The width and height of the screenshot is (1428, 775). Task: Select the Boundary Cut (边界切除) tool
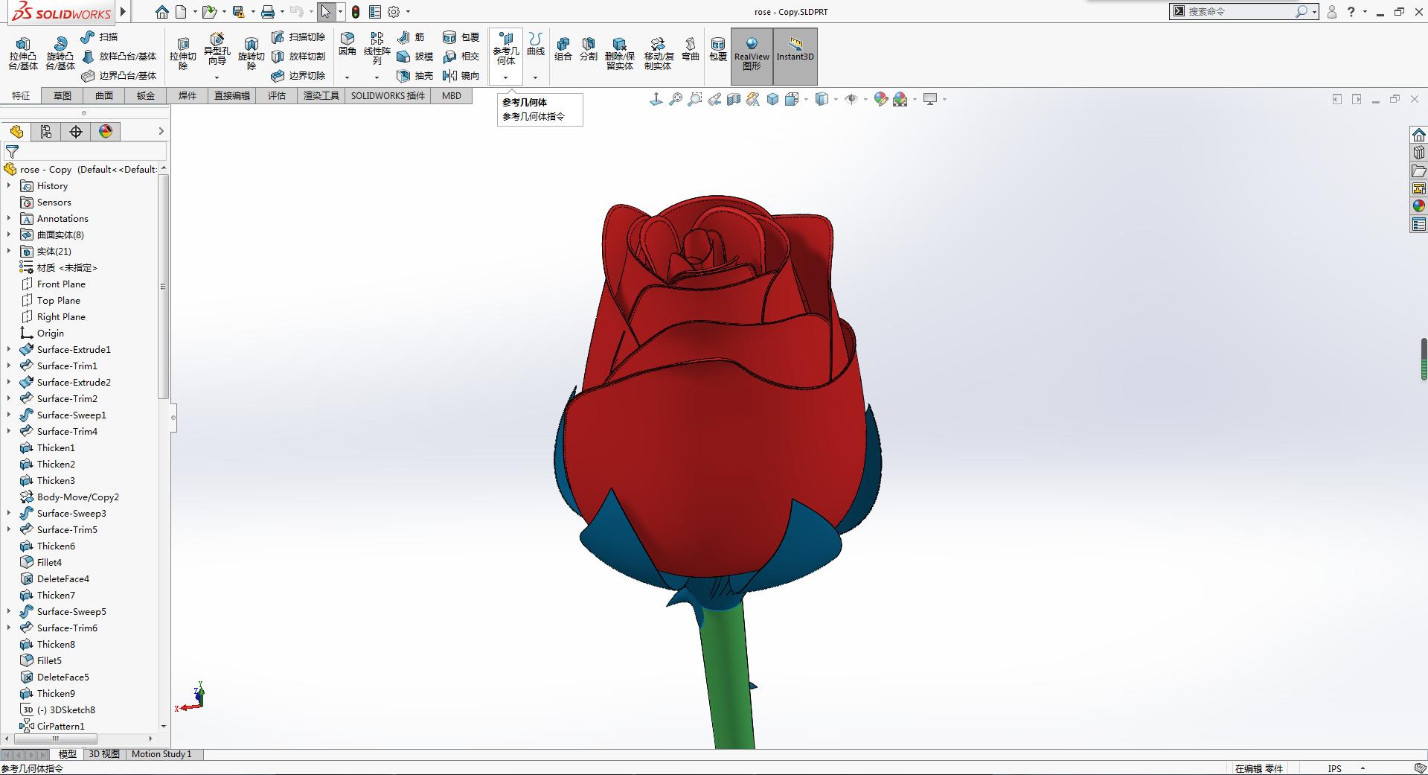tap(298, 76)
